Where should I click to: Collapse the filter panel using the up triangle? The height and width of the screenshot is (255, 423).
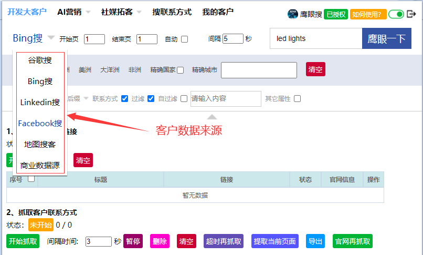tap(211, 117)
